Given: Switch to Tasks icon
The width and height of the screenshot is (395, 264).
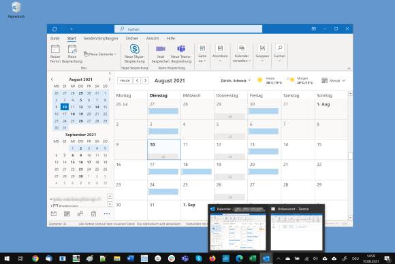Looking at the screenshot, I should coord(93,214).
